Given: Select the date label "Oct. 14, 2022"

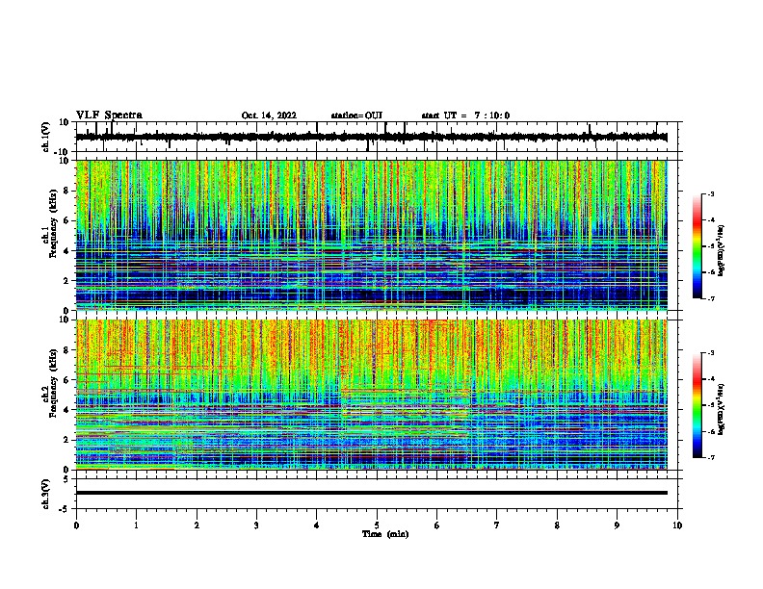Looking at the screenshot, I should (269, 115).
